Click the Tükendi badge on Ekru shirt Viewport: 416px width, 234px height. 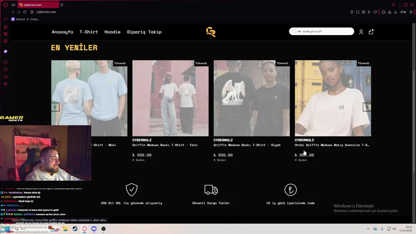(x=201, y=63)
